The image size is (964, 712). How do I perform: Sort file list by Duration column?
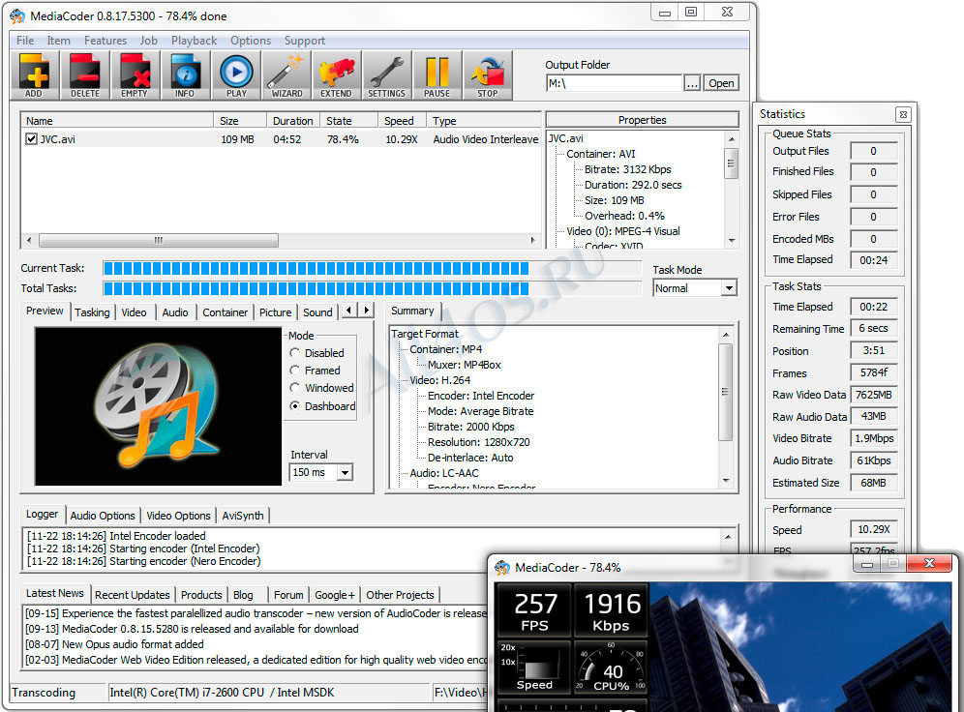tap(292, 121)
